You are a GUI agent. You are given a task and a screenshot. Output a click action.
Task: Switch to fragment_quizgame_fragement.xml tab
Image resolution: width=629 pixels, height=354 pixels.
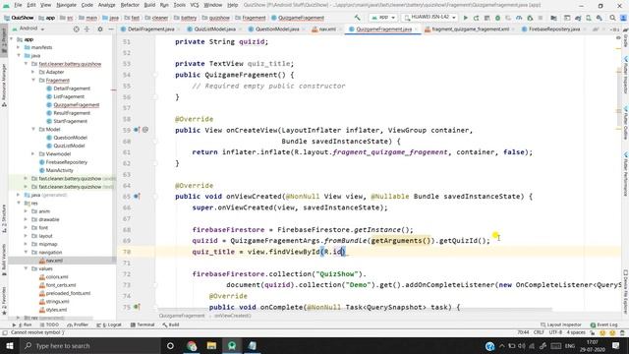pyautogui.click(x=470, y=29)
